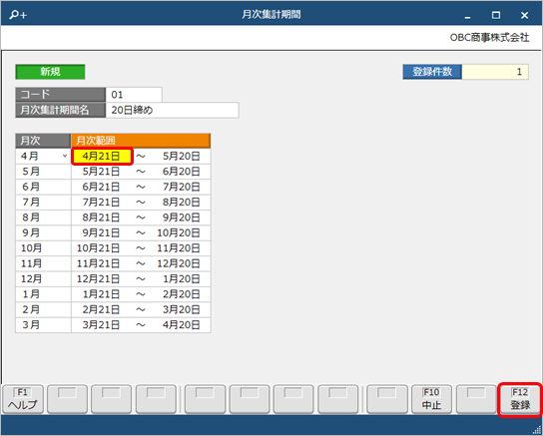Click the green 新規 status label

tap(50, 72)
